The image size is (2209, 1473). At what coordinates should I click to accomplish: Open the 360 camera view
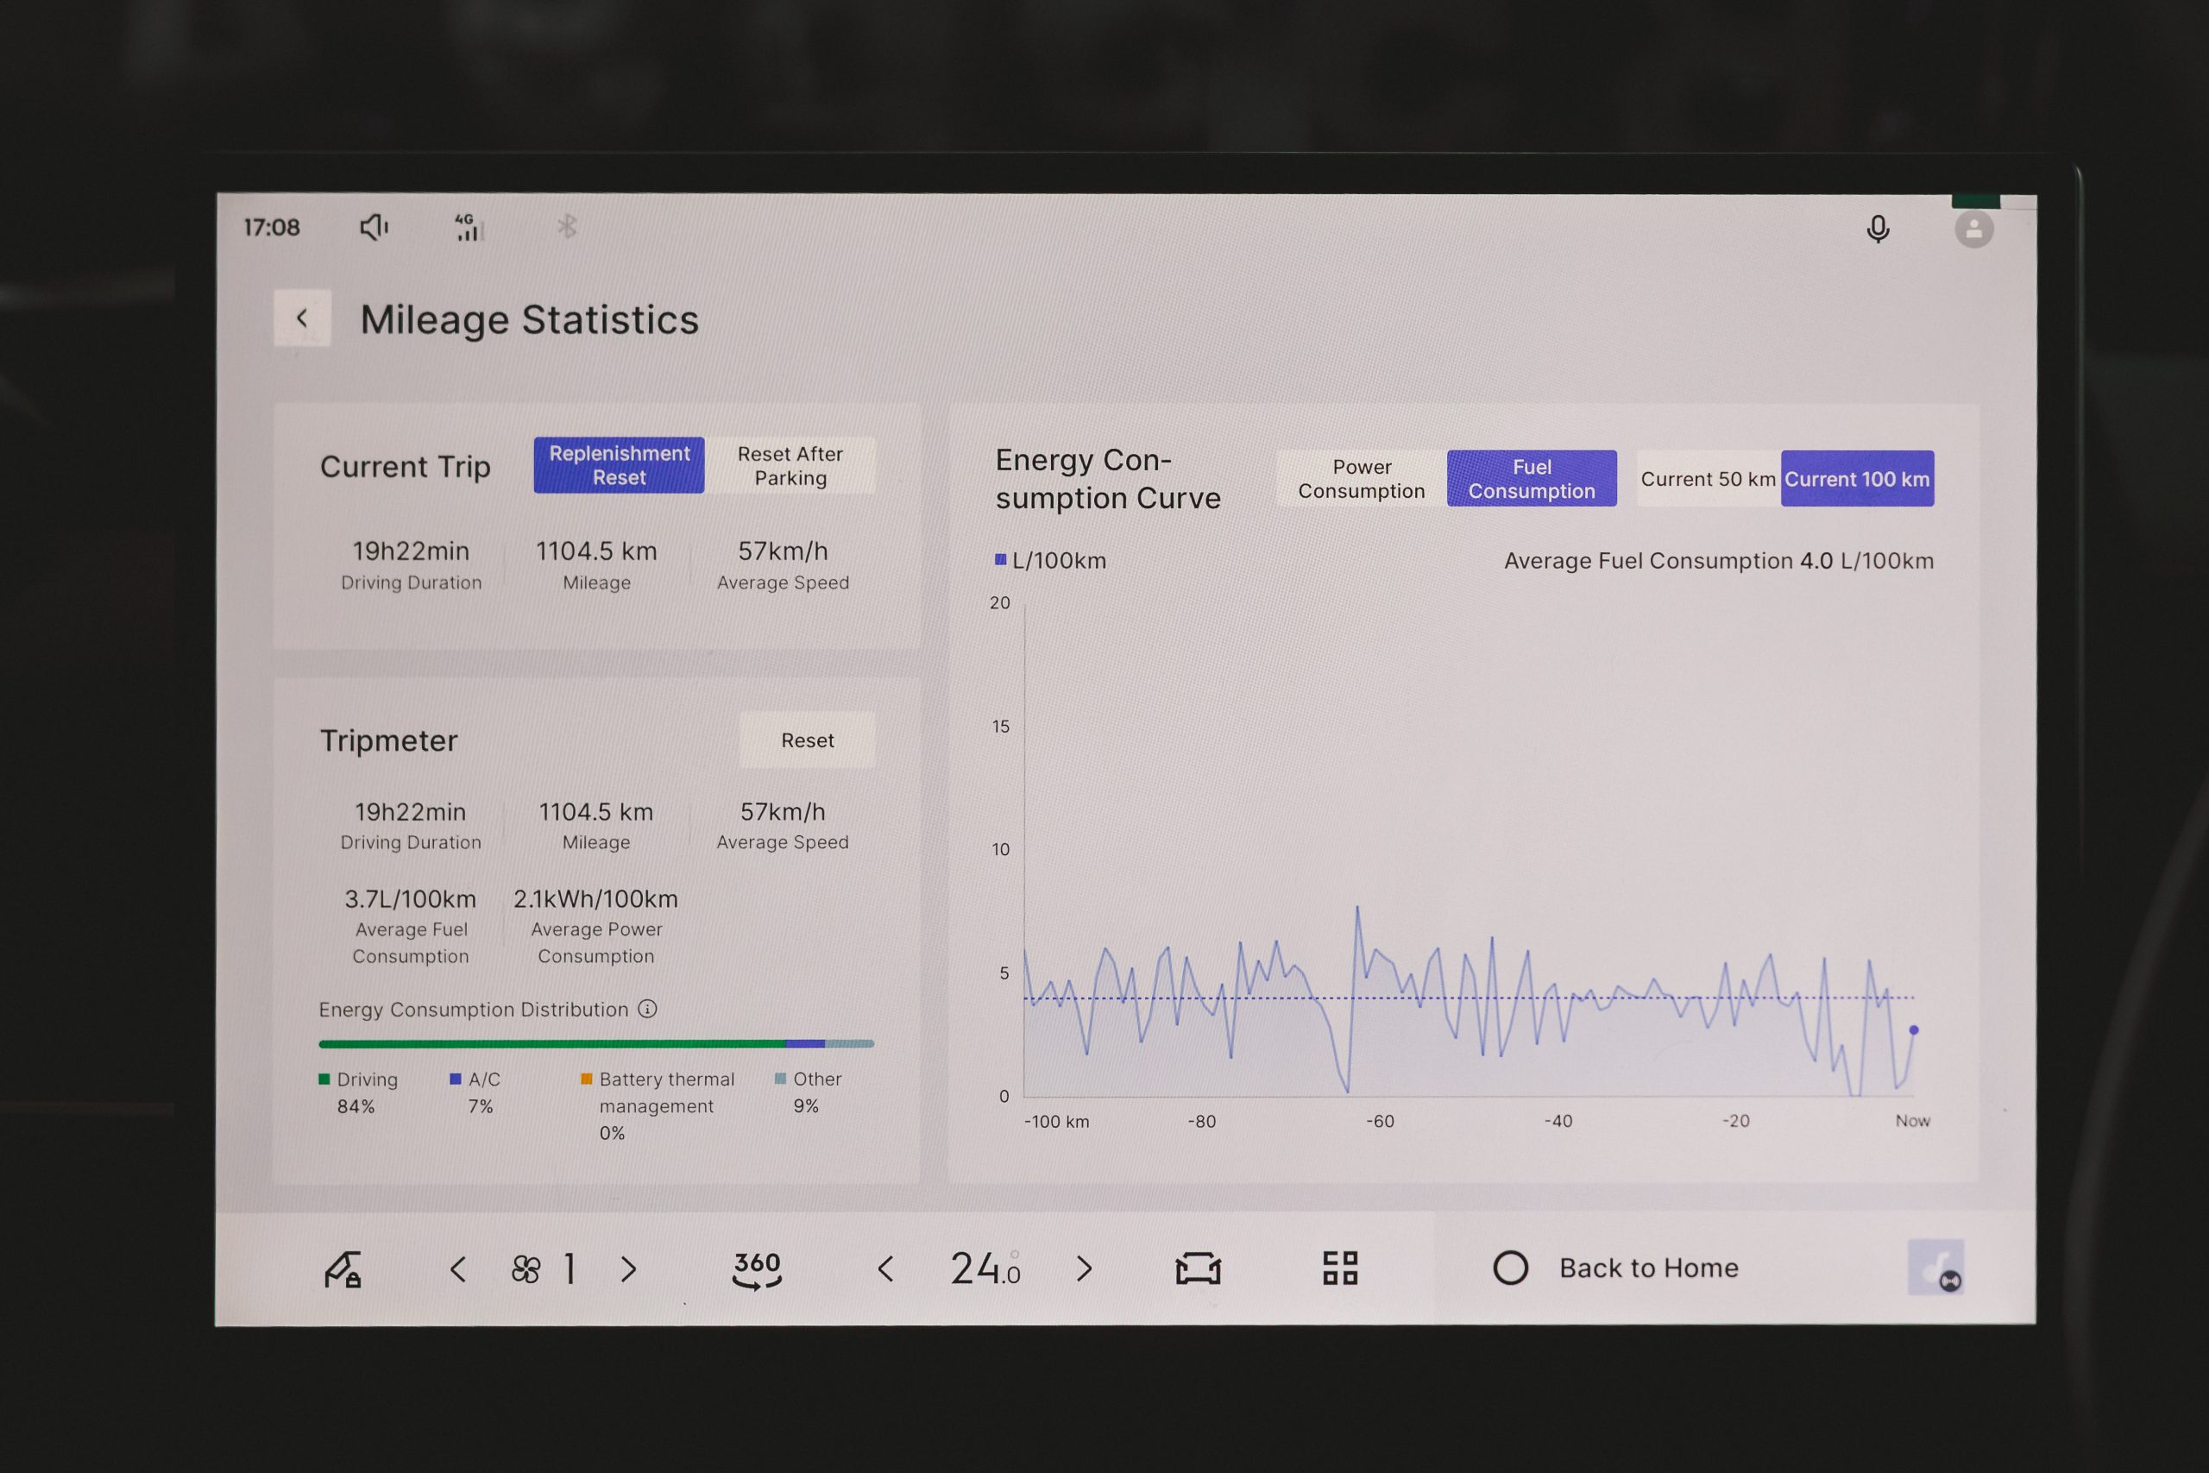click(757, 1269)
